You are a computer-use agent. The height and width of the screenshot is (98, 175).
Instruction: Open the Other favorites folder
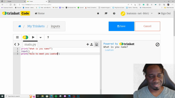[169, 8]
